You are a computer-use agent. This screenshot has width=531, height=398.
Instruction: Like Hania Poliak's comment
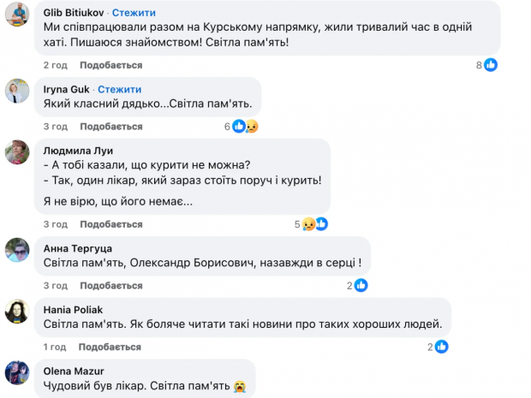[110, 347]
